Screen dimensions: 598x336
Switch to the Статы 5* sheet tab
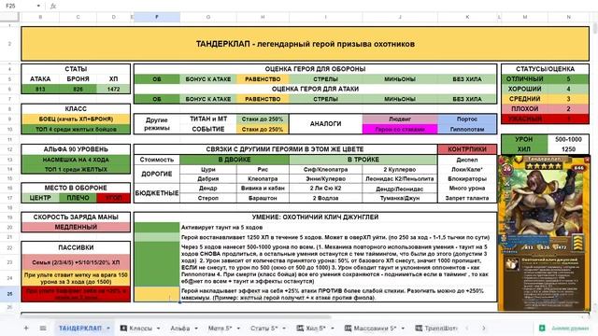click(x=263, y=328)
